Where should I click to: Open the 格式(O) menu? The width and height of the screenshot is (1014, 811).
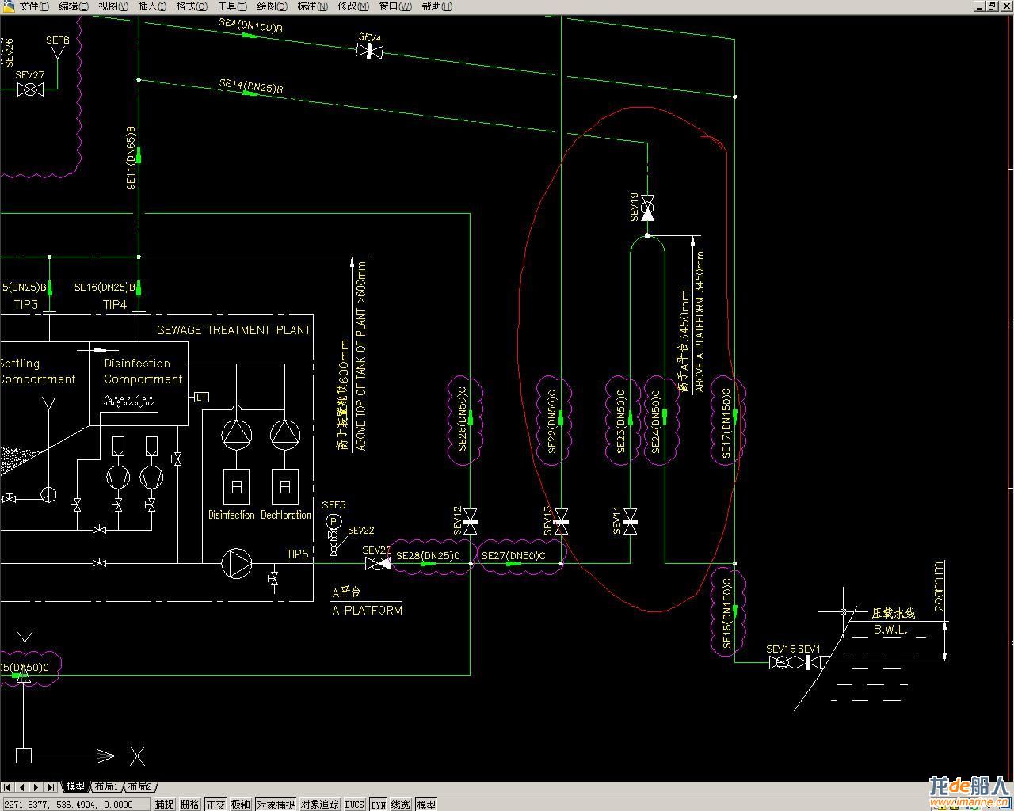(x=192, y=6)
